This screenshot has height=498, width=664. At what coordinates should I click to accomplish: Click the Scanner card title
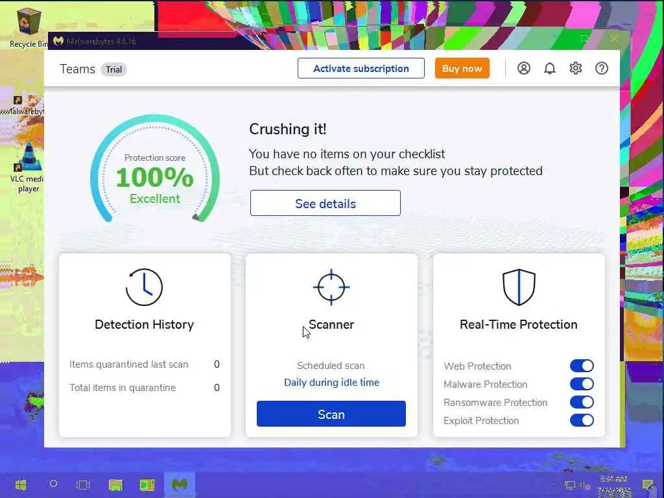click(x=331, y=324)
